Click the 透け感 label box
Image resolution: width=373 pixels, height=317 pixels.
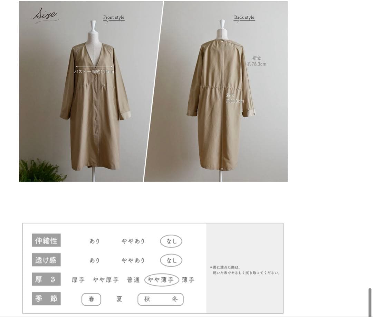pyautogui.click(x=46, y=260)
